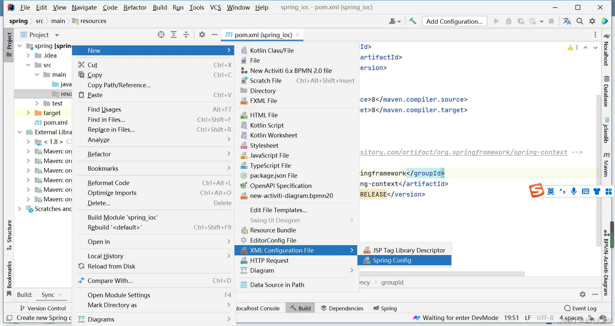Open Project panel options gear
This screenshot has width=615, height=326.
pyautogui.click(x=202, y=35)
